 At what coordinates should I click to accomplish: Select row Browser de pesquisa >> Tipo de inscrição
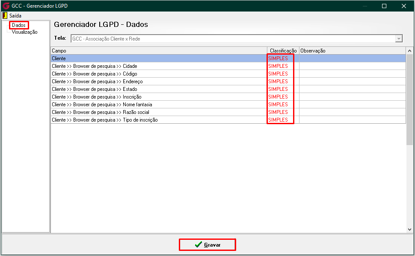tap(228, 119)
